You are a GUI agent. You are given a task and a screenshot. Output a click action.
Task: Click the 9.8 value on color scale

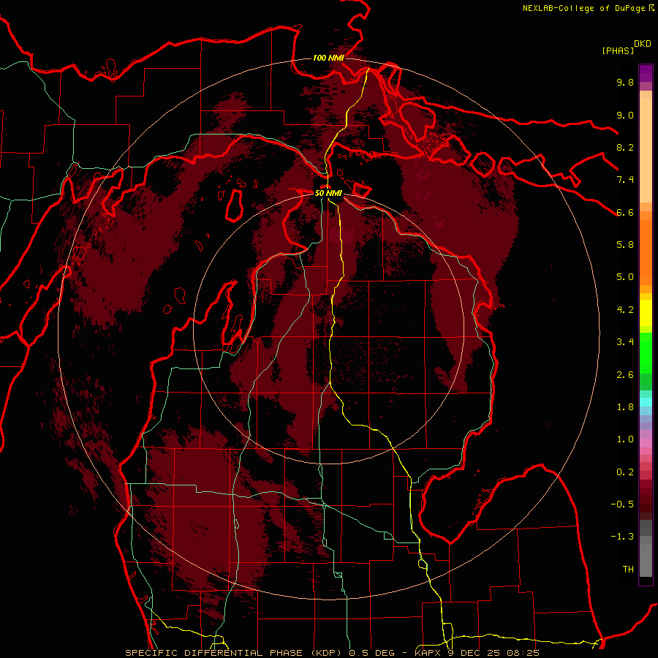pos(625,82)
